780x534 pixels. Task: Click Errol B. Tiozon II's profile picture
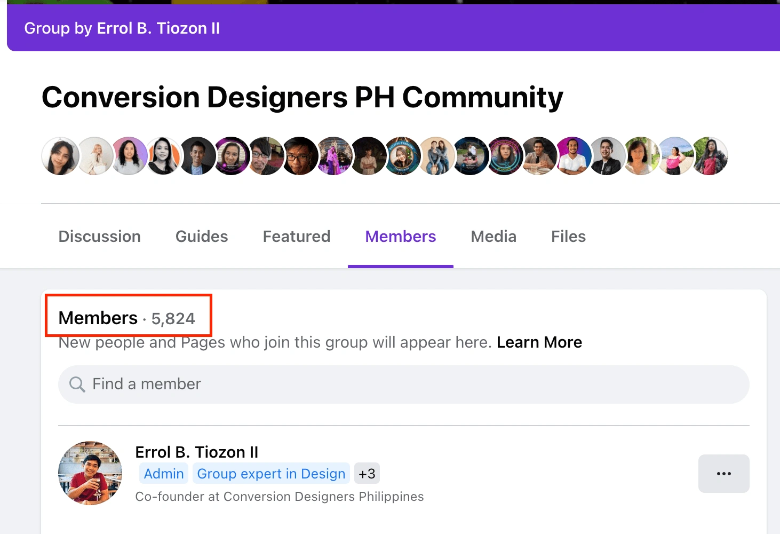90,473
